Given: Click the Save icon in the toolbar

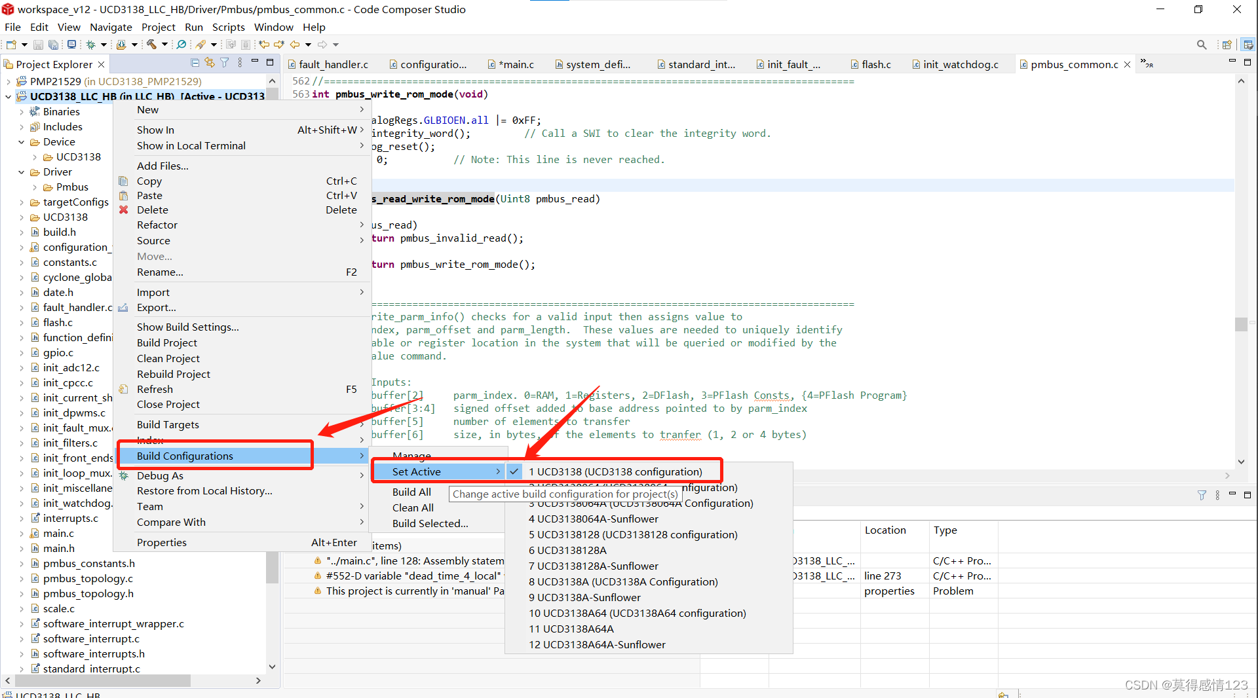Looking at the screenshot, I should 38,45.
